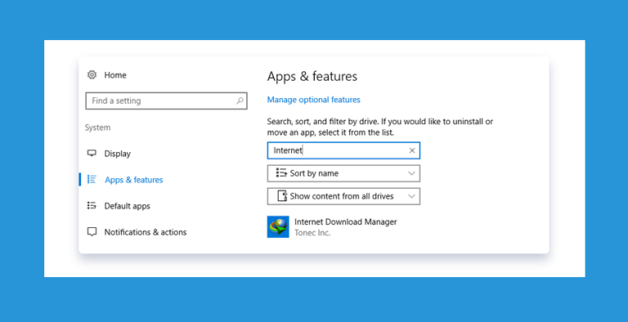This screenshot has width=628, height=322.
Task: Click the Default apps icon
Action: 92,205
